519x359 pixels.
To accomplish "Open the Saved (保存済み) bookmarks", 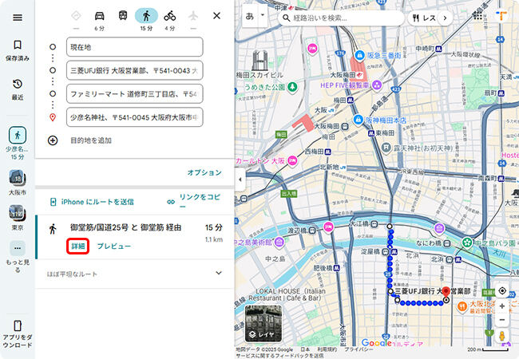I will (x=18, y=50).
